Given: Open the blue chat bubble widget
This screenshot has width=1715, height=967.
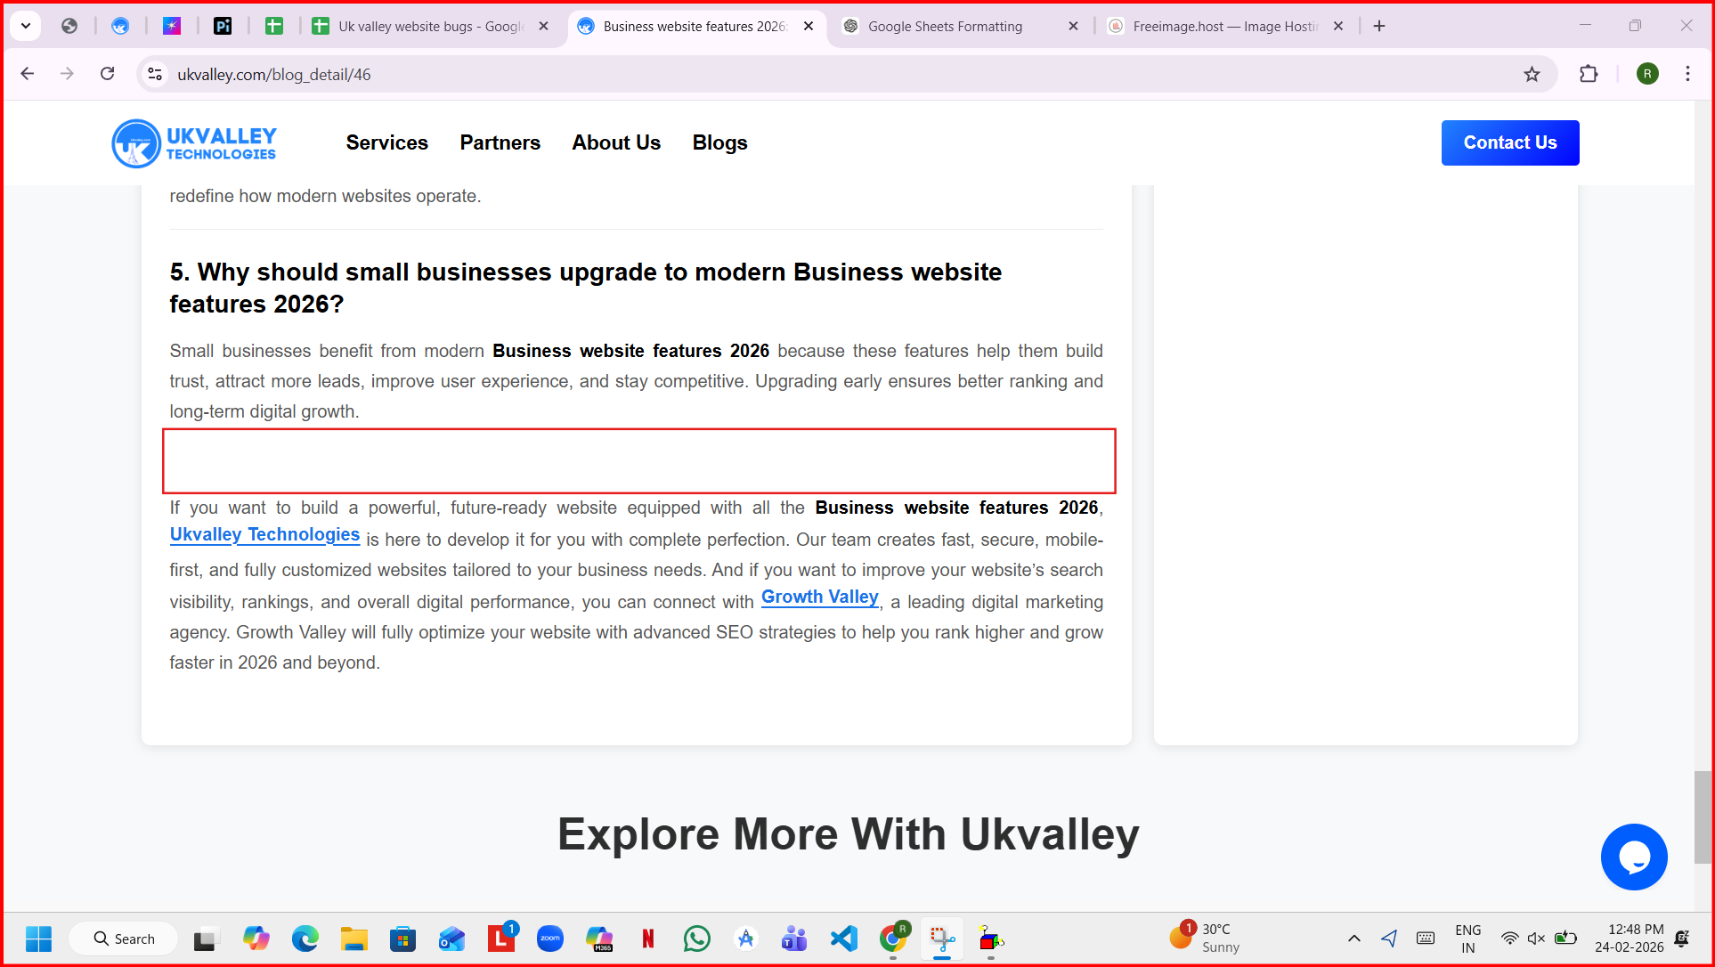Looking at the screenshot, I should (x=1633, y=857).
